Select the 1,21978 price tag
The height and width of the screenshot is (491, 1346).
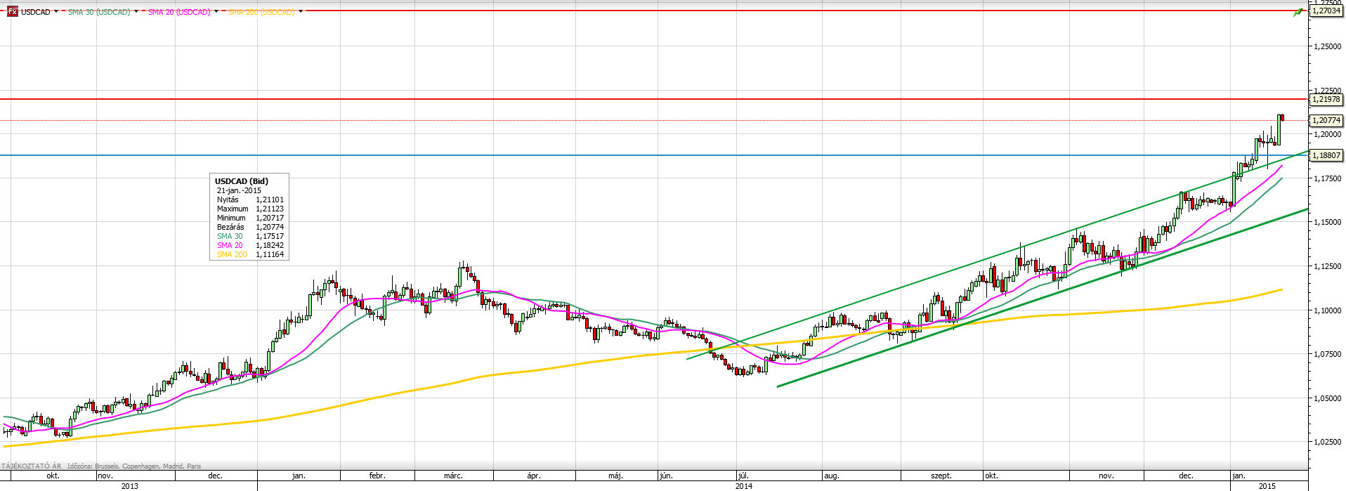(1326, 100)
